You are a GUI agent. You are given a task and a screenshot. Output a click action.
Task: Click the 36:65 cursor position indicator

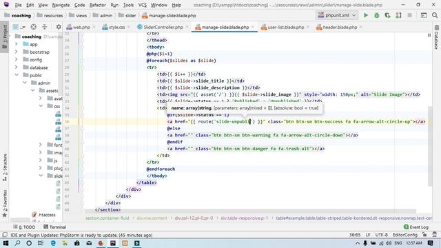coord(355,235)
